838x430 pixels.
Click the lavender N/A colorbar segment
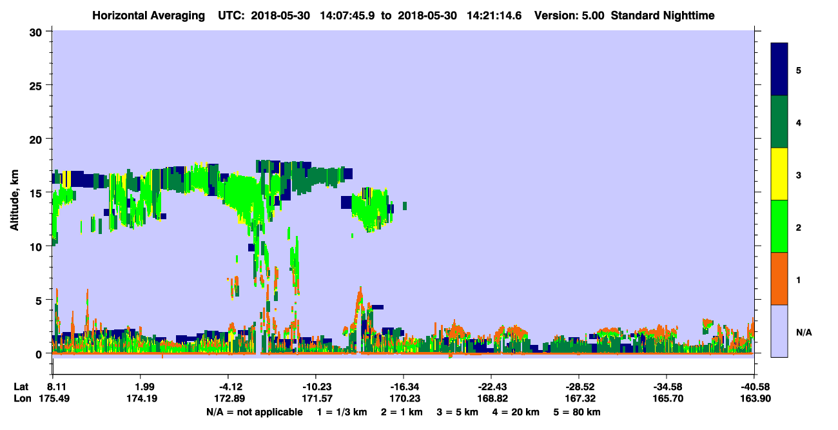pyautogui.click(x=779, y=330)
